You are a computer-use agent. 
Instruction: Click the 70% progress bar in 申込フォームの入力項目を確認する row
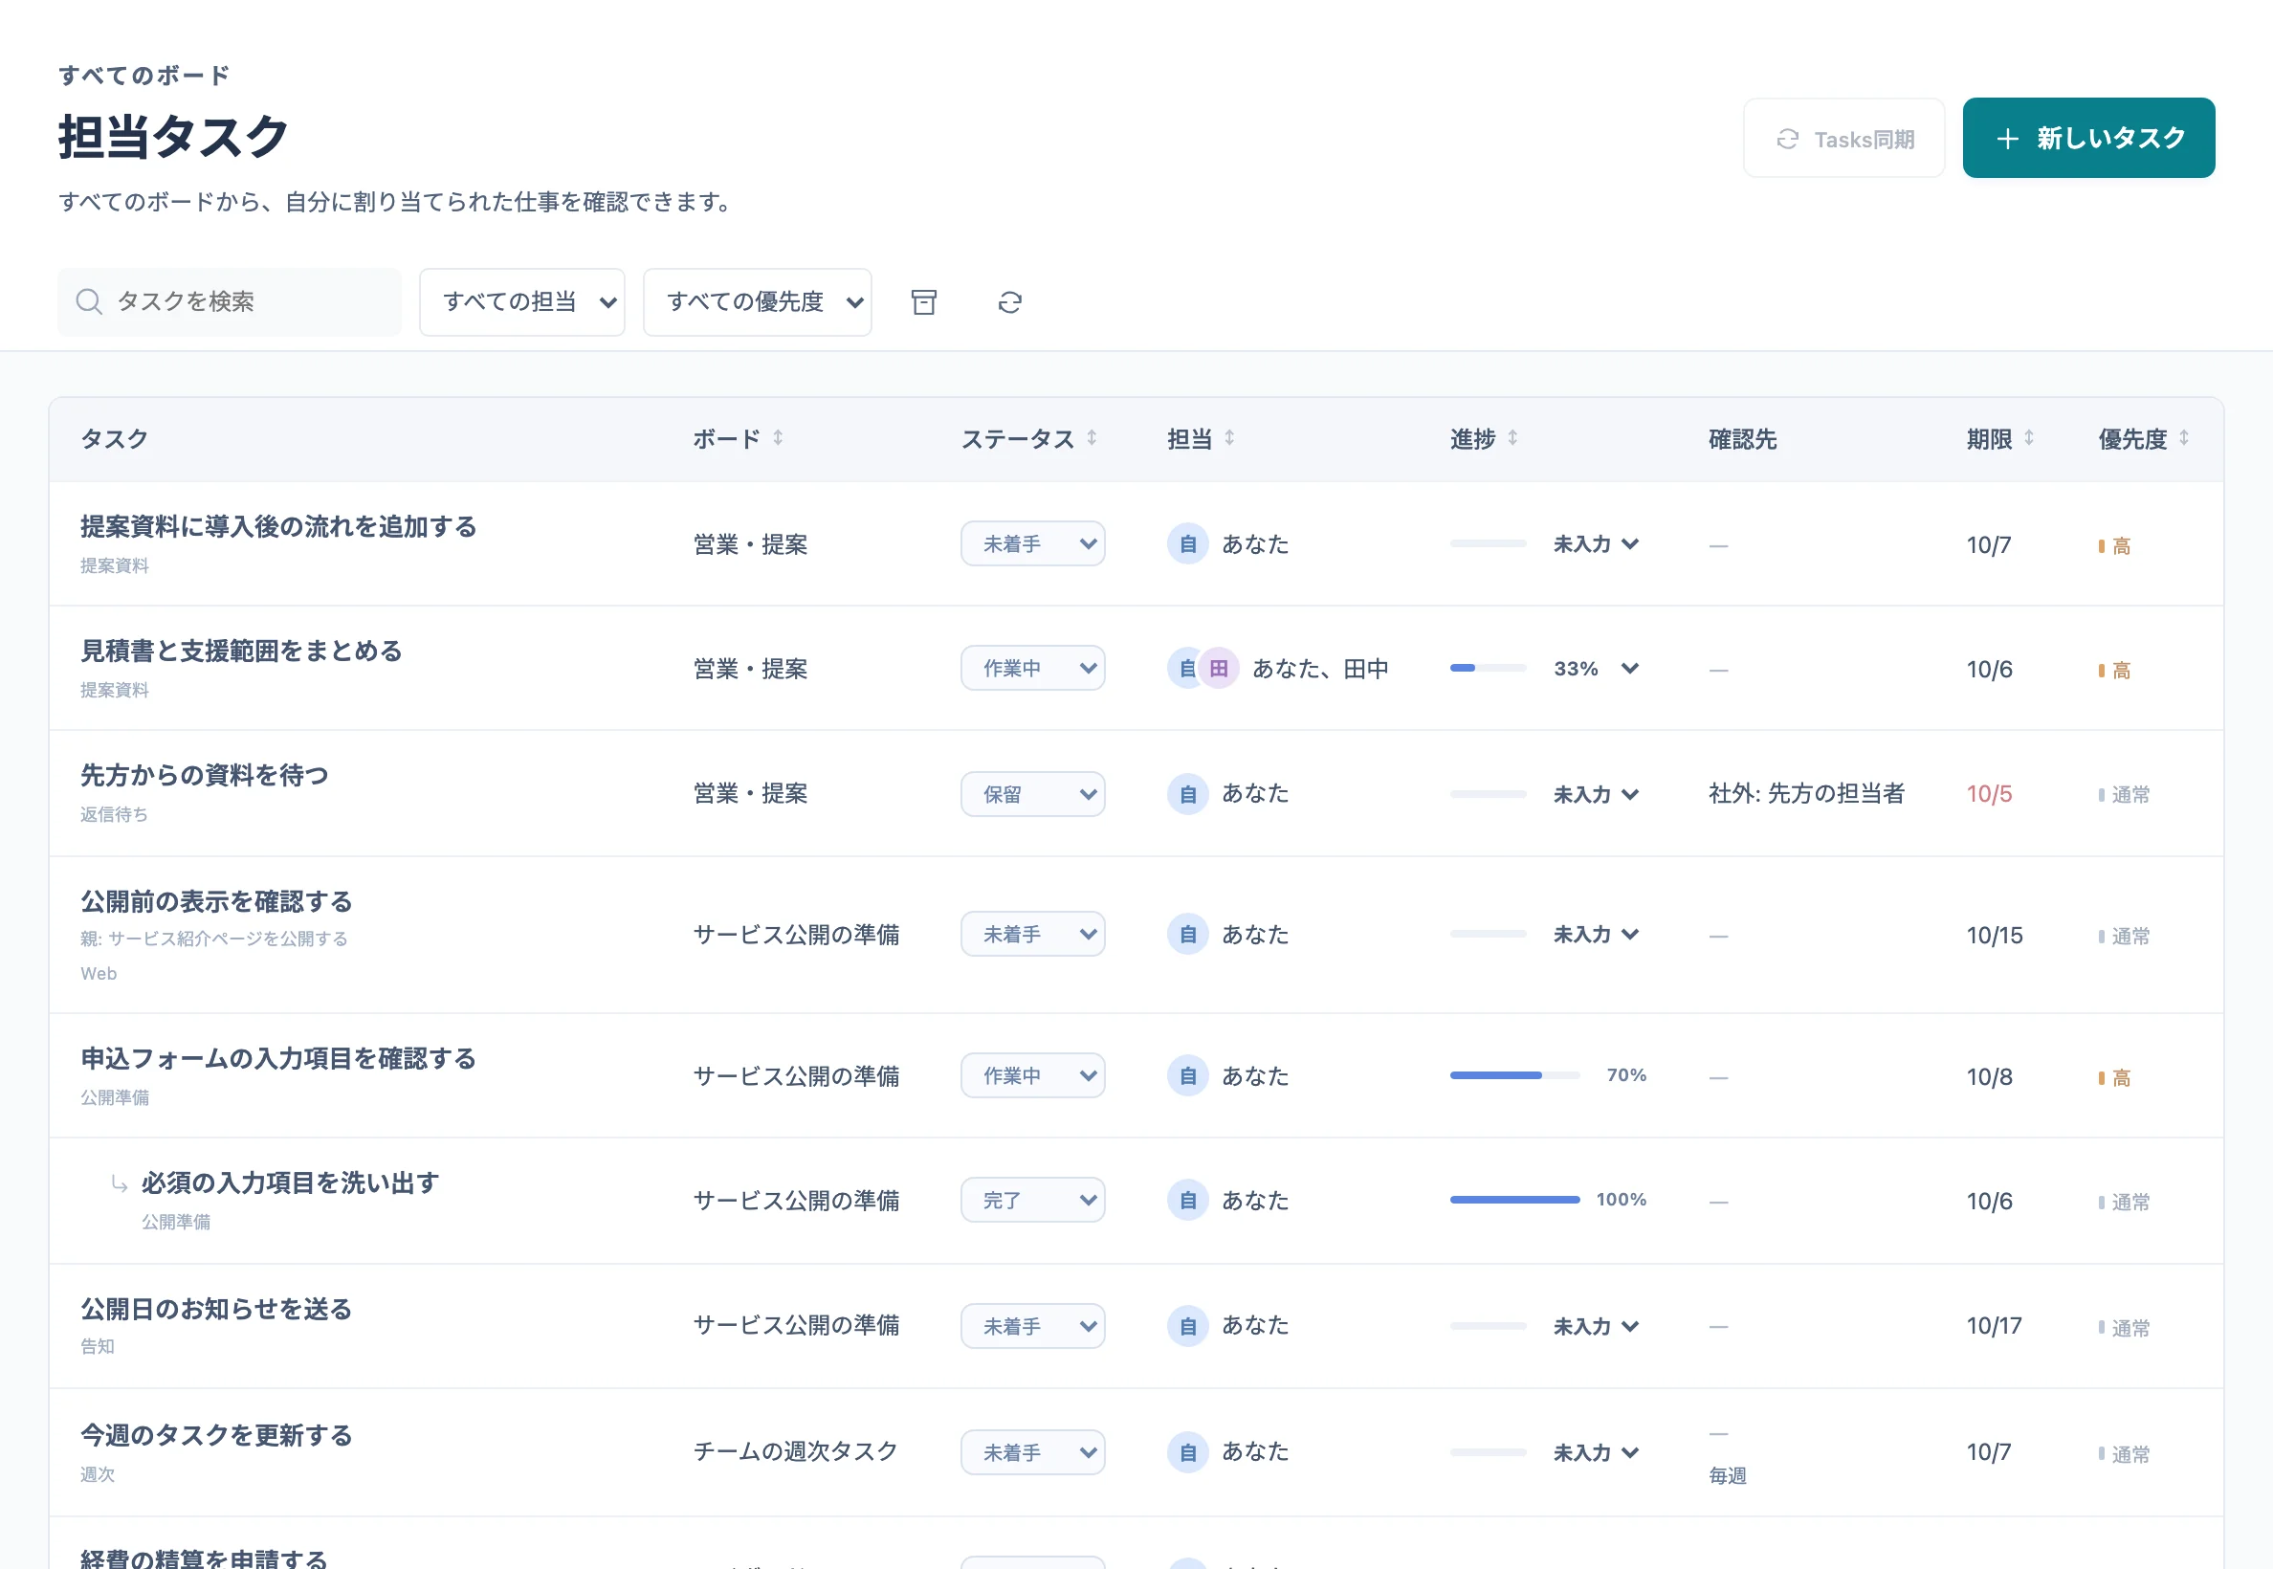click(1515, 1075)
